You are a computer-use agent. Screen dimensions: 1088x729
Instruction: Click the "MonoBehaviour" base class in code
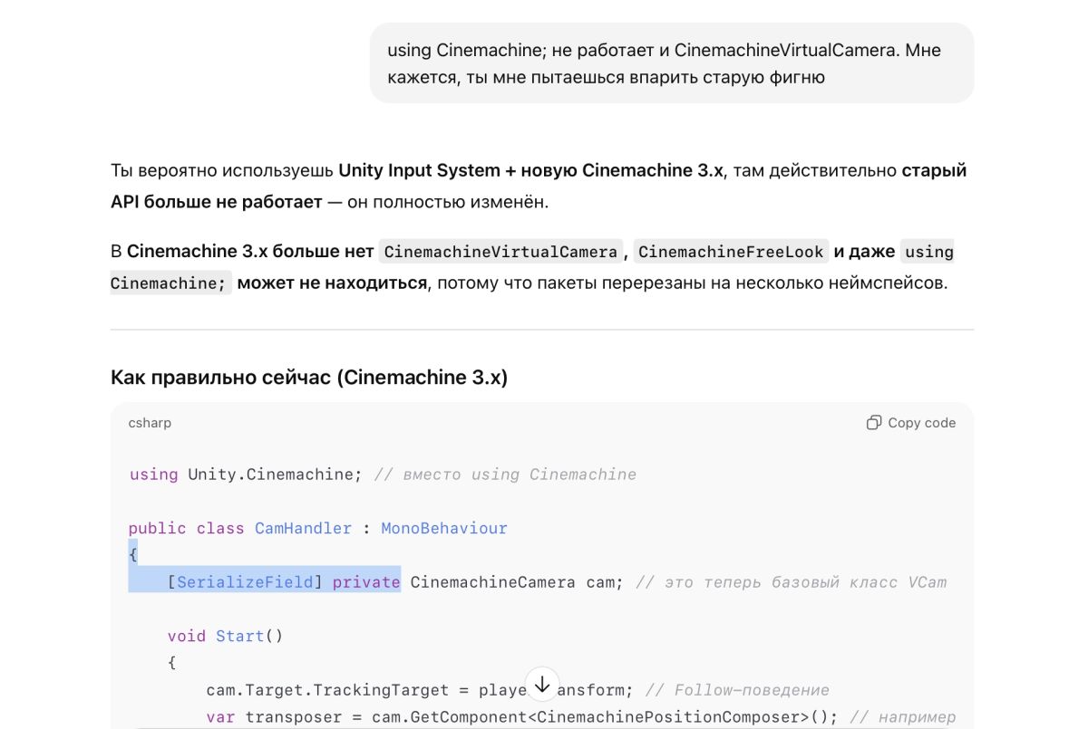coord(443,528)
